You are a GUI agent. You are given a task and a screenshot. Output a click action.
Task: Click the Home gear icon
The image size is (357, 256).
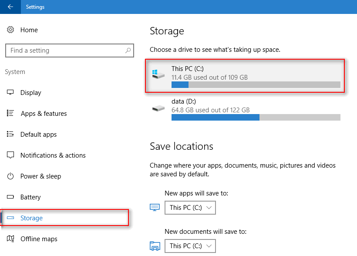pos(10,30)
